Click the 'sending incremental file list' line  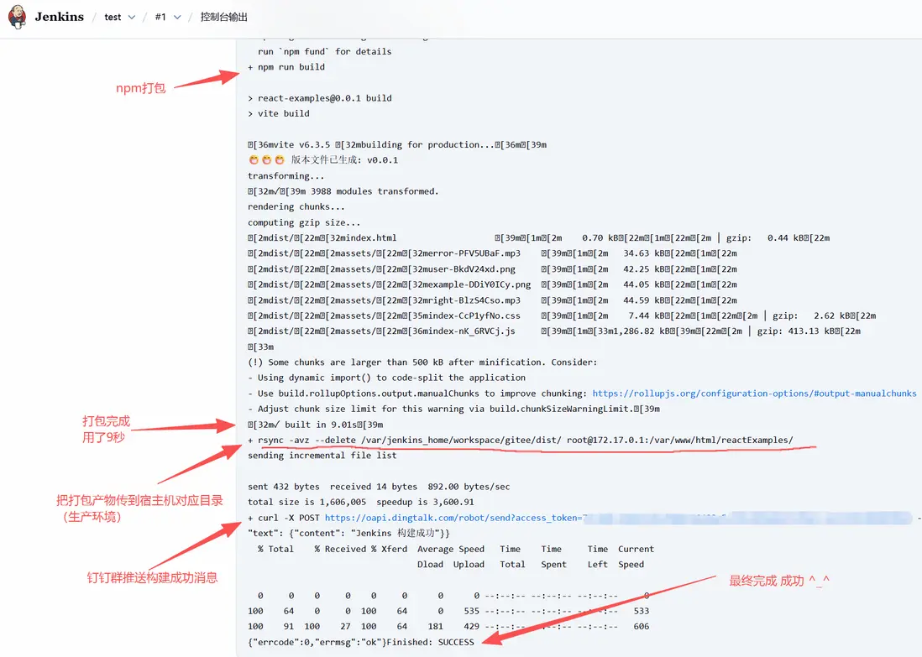(x=322, y=456)
